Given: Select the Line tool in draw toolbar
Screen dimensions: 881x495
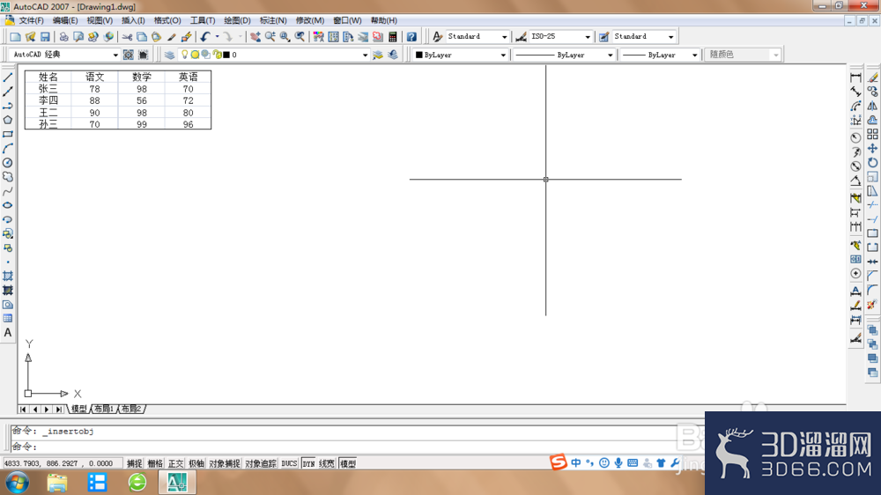Looking at the screenshot, I should (8, 78).
